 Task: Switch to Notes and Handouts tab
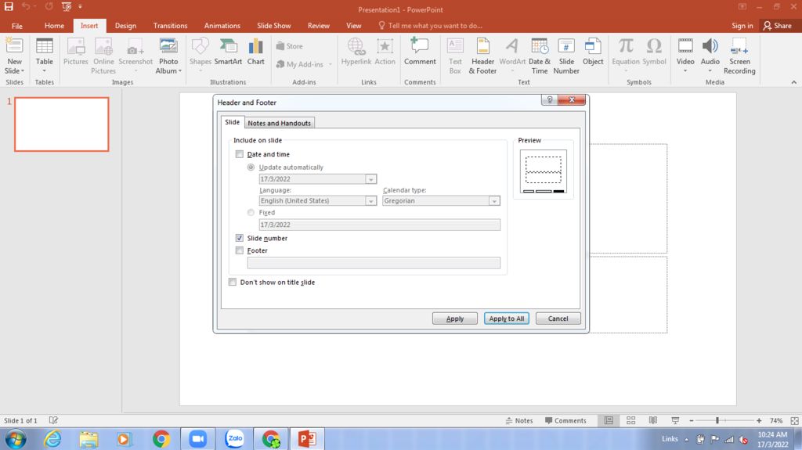[x=280, y=123]
